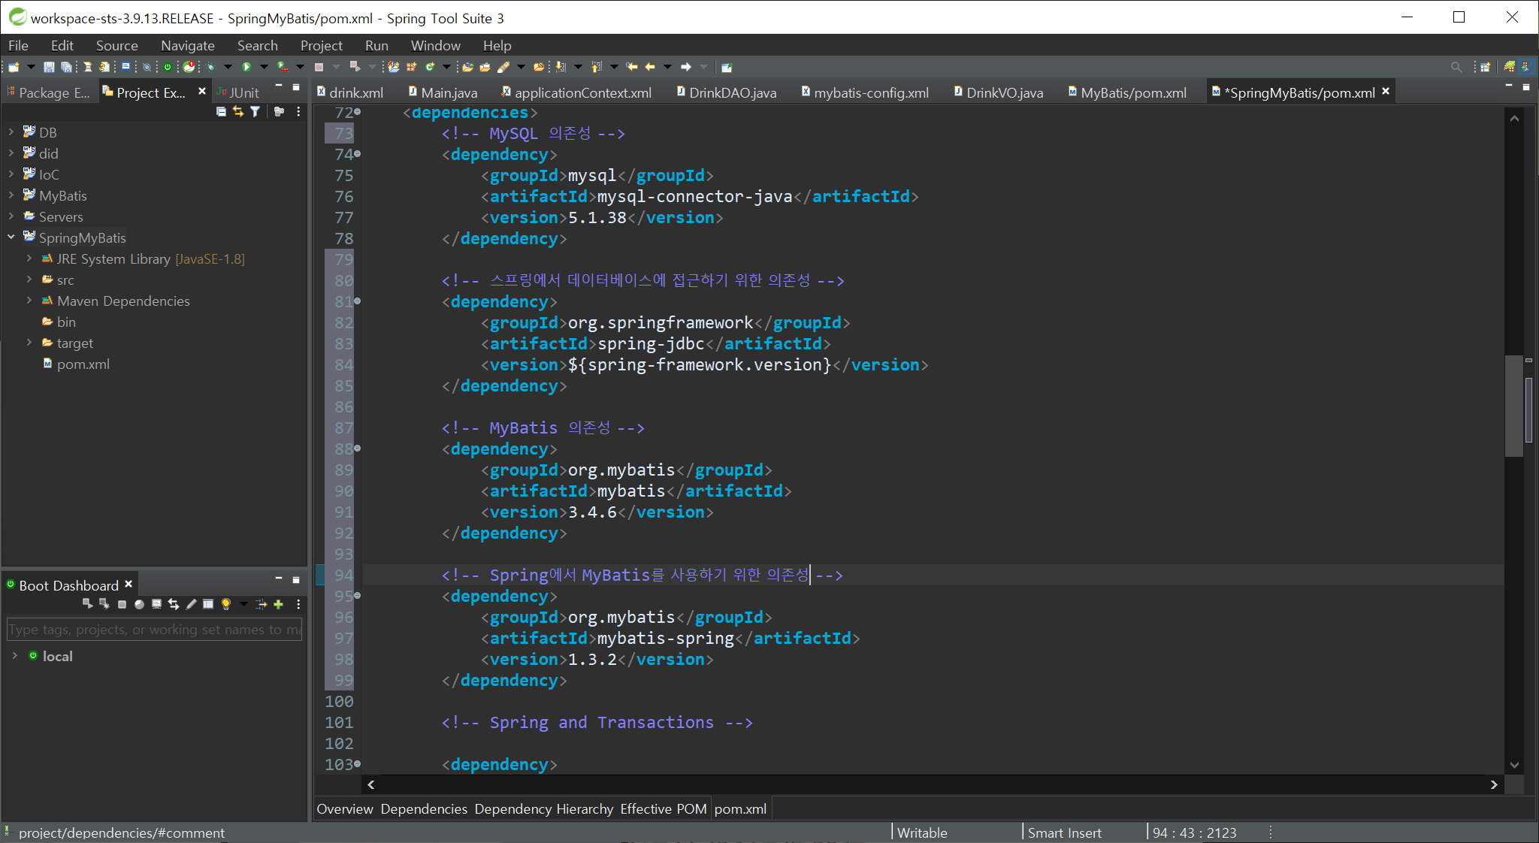The image size is (1539, 843).
Task: Toggle fold marker at line 88
Action: pyautogui.click(x=358, y=449)
